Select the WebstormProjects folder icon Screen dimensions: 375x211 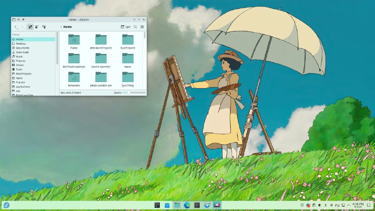101,39
